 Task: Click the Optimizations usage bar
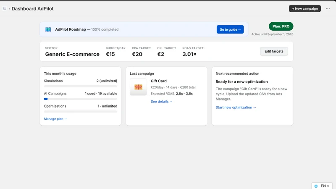click(x=81, y=112)
